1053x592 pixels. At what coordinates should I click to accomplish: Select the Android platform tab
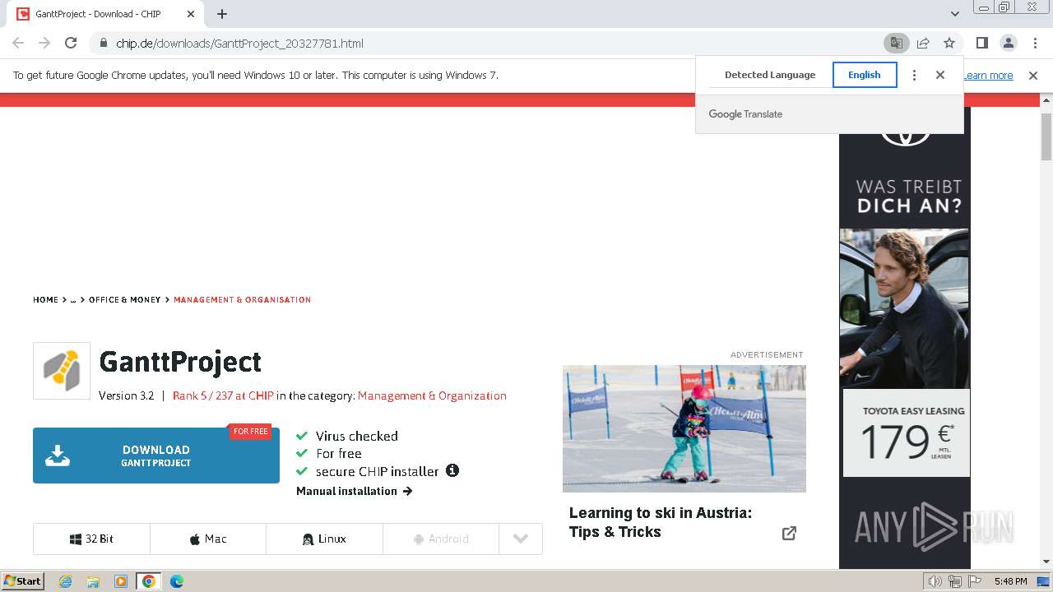(x=441, y=539)
